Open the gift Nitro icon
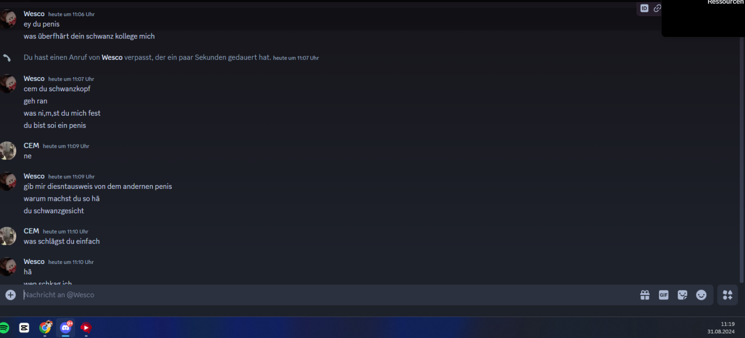Viewport: 745px width, 338px height. coord(645,295)
